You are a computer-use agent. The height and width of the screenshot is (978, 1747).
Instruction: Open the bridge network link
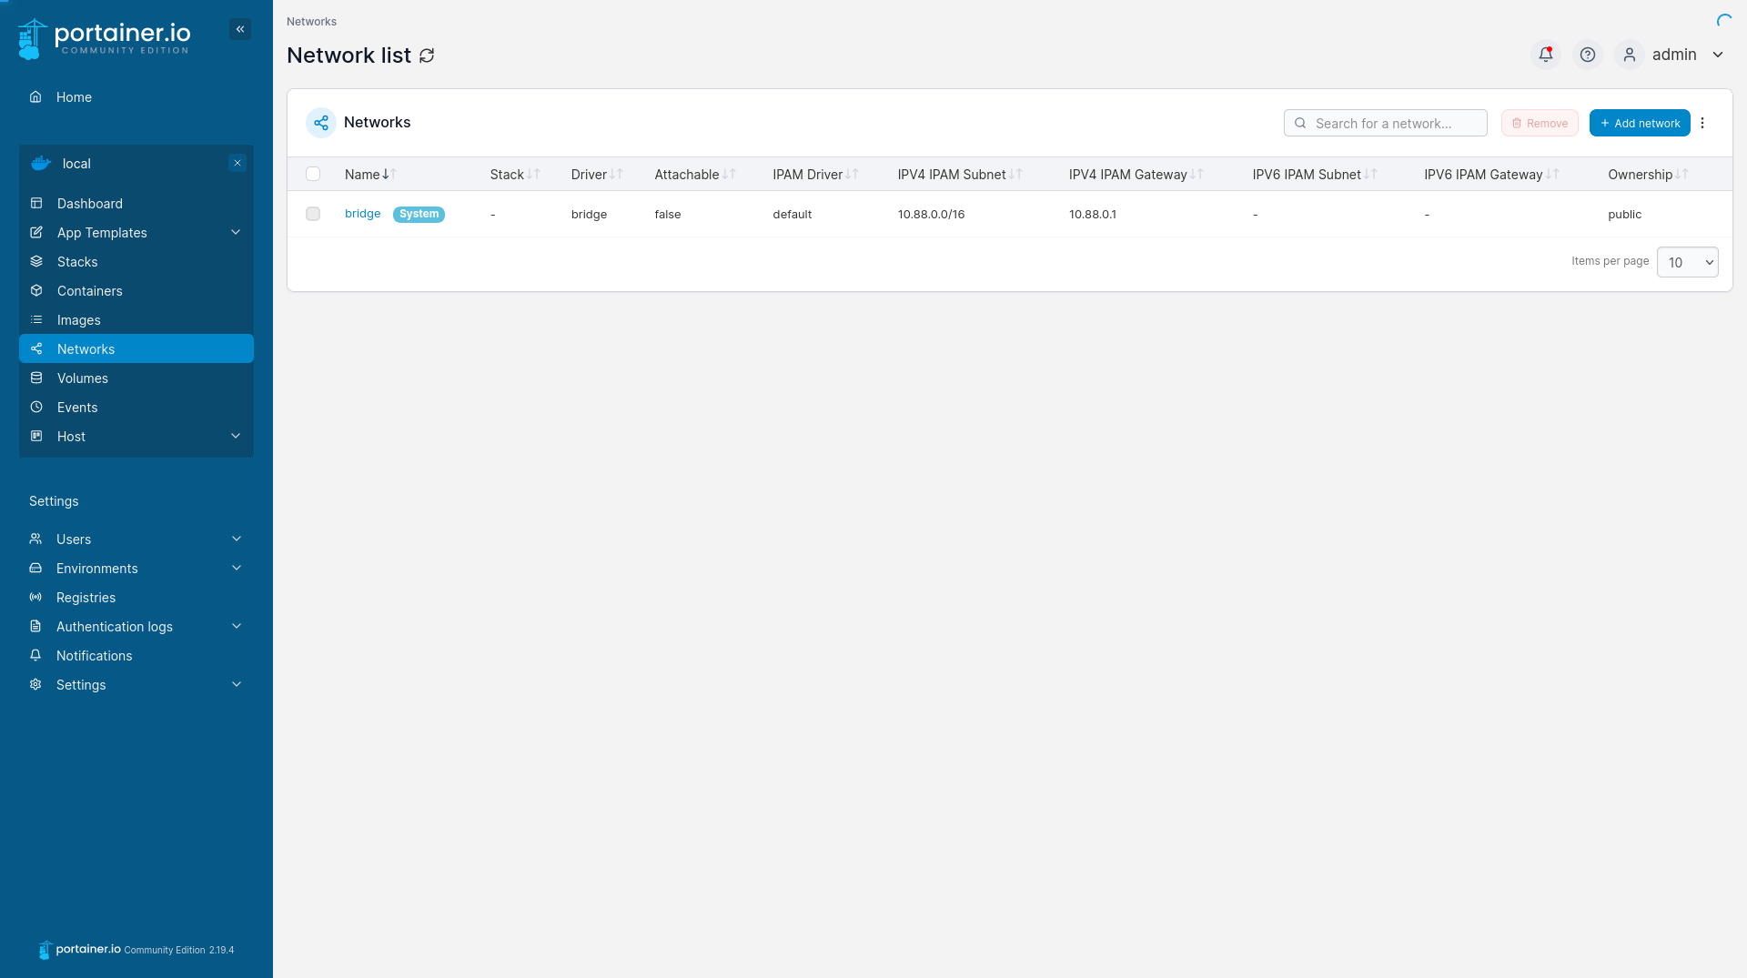[x=362, y=214]
